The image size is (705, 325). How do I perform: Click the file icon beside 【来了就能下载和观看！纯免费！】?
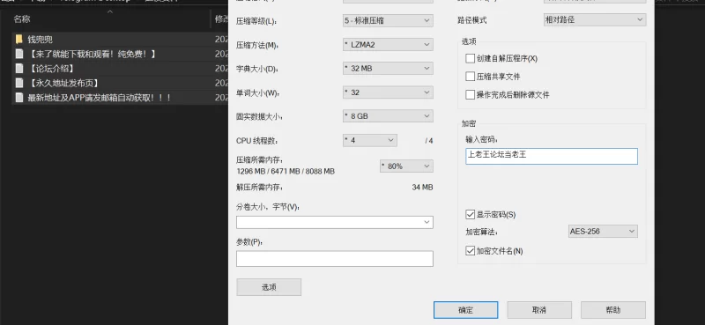19,54
